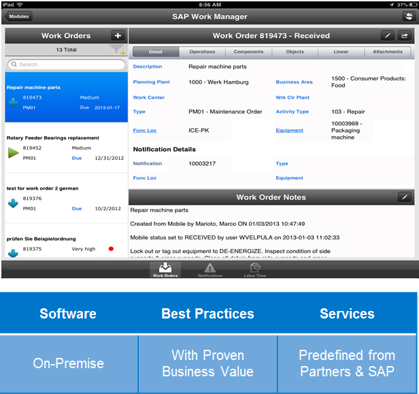The width and height of the screenshot is (419, 394).
Task: Open the Objects tab
Action: (x=295, y=52)
